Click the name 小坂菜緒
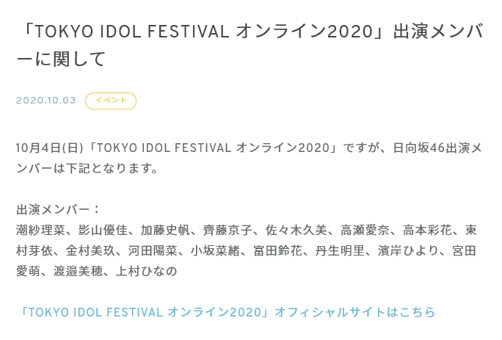 click(215, 250)
